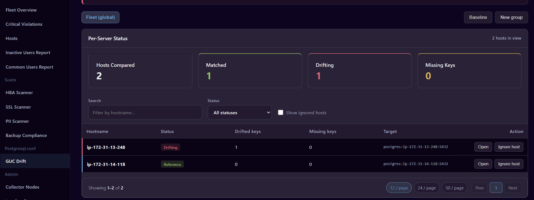Click the Drifting status badge
The image size is (534, 200).
(170, 147)
